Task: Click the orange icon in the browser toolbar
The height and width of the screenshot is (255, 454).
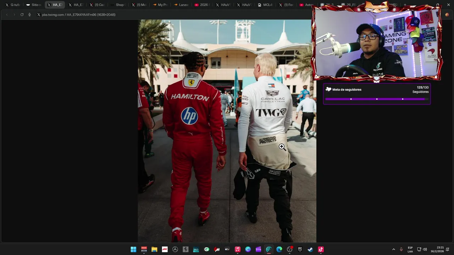Action: click(447, 15)
